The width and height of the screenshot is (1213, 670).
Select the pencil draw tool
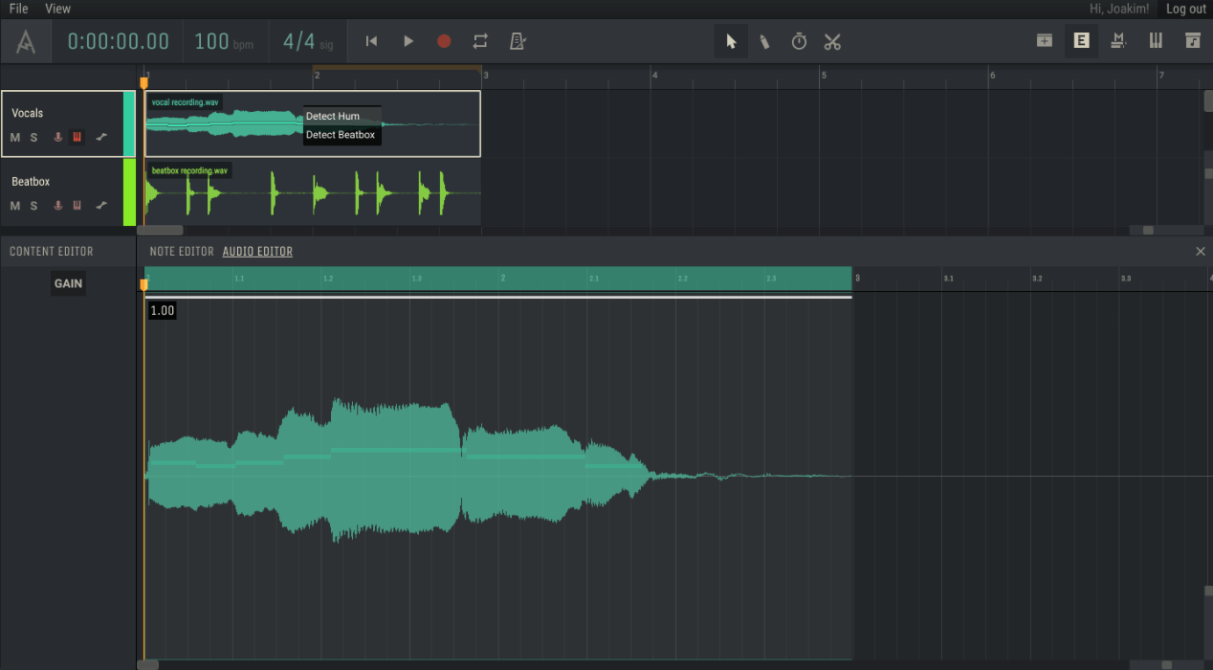point(765,40)
